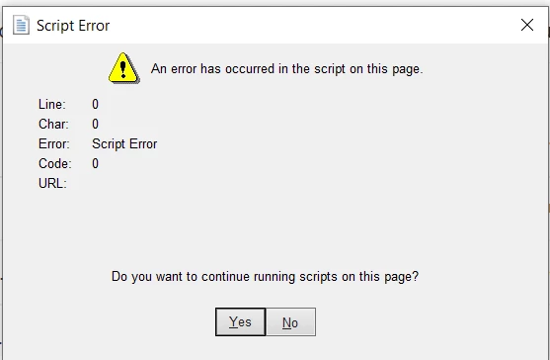Viewport: 550px width, 360px height.
Task: Close the Script Error dialog
Action: pyautogui.click(x=527, y=25)
